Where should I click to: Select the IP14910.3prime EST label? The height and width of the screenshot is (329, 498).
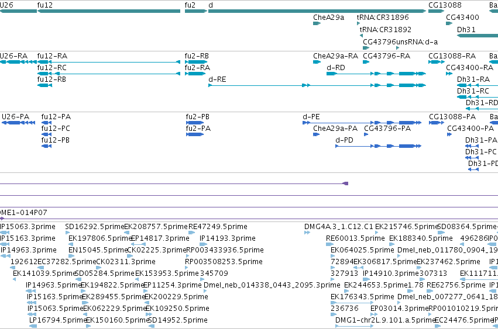tap(391, 273)
